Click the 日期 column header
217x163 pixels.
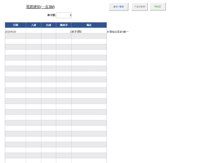(16, 25)
